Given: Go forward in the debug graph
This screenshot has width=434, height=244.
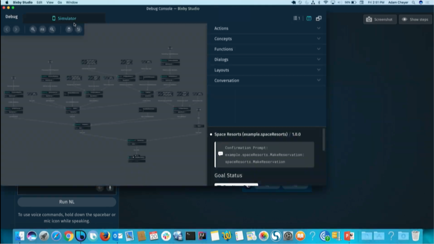Looking at the screenshot, I should point(16,29).
